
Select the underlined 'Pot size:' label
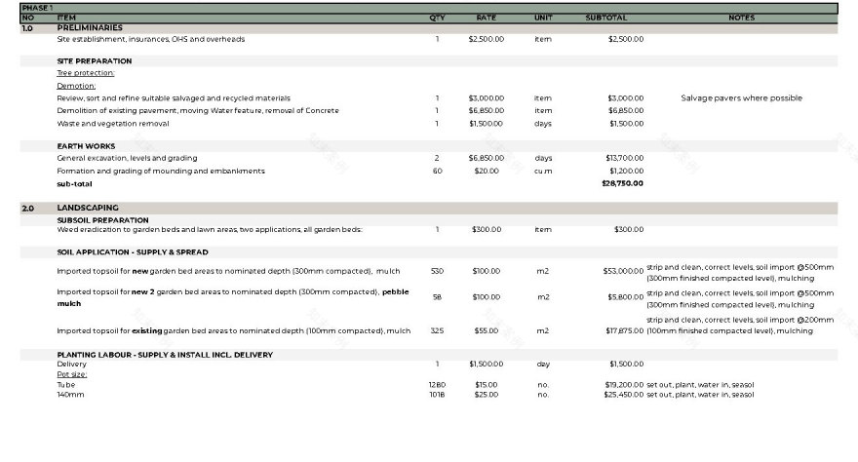coord(72,374)
